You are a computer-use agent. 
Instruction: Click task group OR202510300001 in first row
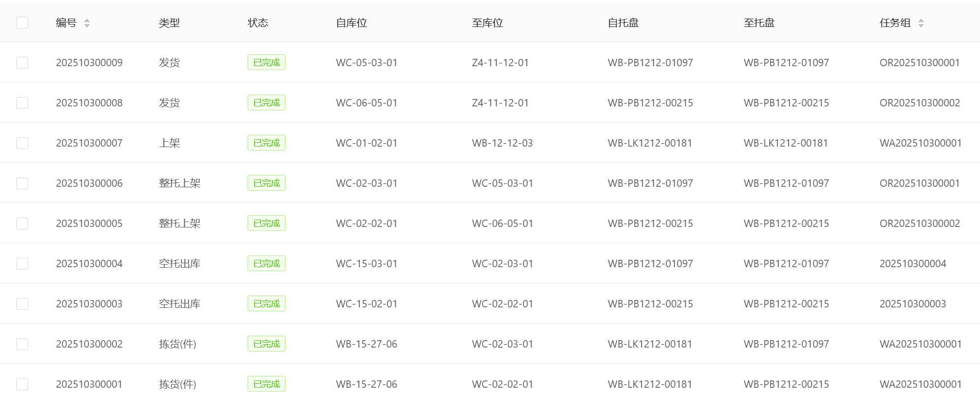coord(920,63)
